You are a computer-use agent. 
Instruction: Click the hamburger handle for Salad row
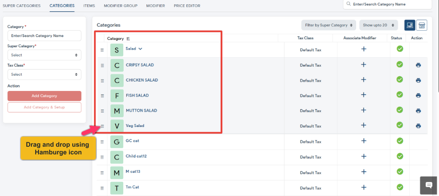(x=102, y=50)
